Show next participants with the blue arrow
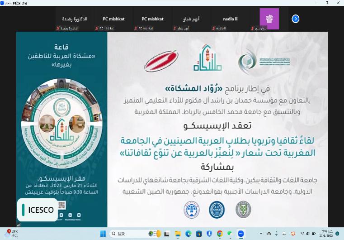Image resolution: width=344 pixels, height=240 pixels. pyautogui.click(x=296, y=19)
